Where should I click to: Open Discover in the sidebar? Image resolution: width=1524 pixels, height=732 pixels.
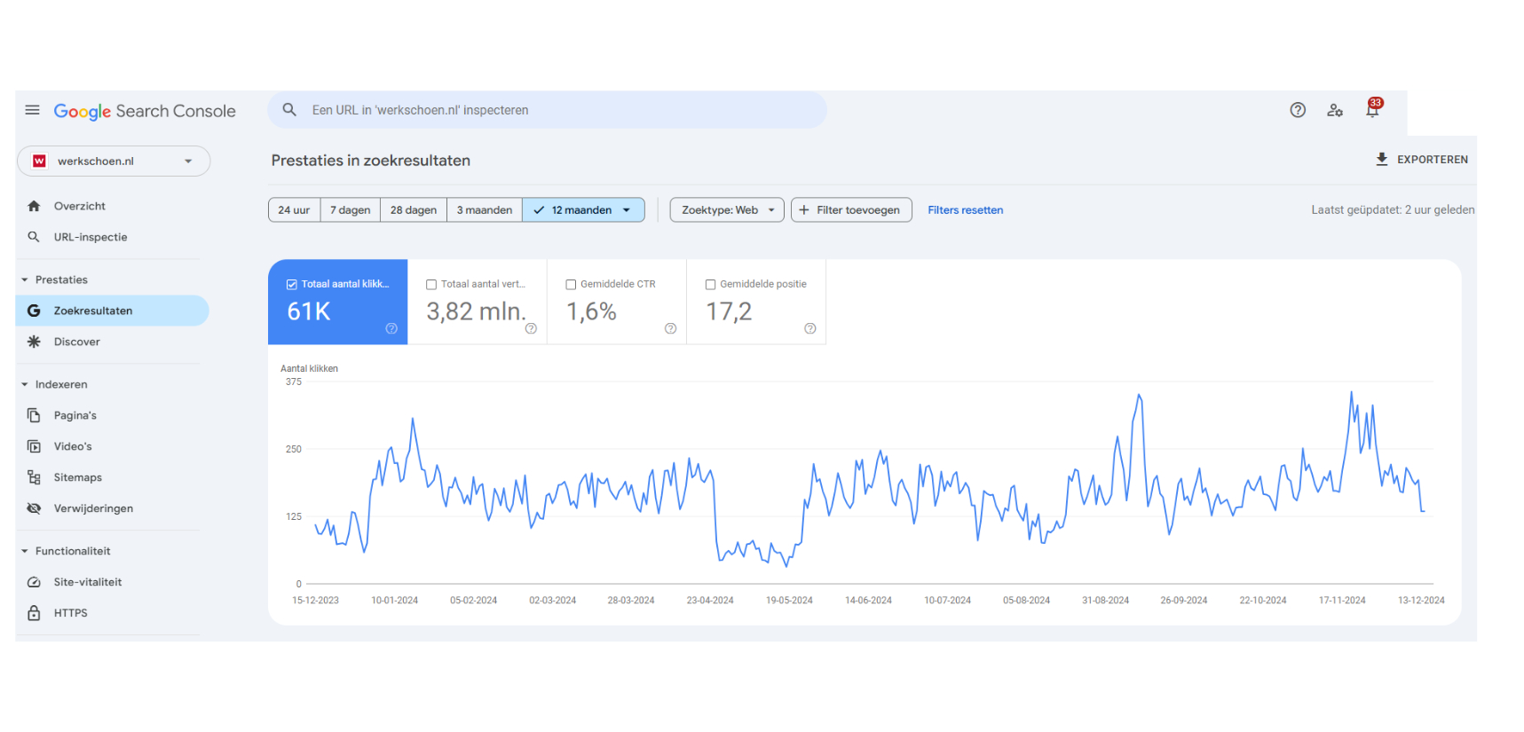112,342
